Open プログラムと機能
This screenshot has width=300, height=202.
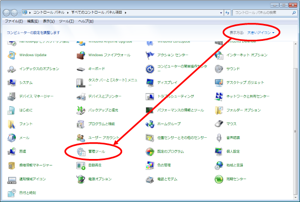(x=95, y=124)
